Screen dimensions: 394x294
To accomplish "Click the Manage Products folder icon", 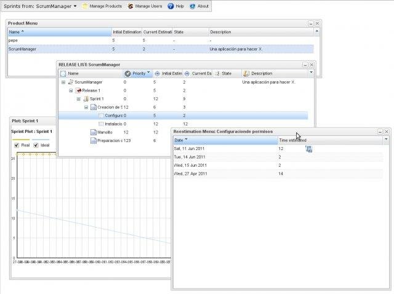I will point(85,6).
